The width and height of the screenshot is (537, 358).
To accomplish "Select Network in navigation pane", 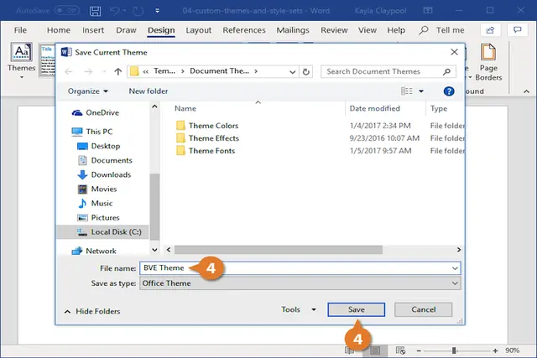I will pyautogui.click(x=94, y=252).
